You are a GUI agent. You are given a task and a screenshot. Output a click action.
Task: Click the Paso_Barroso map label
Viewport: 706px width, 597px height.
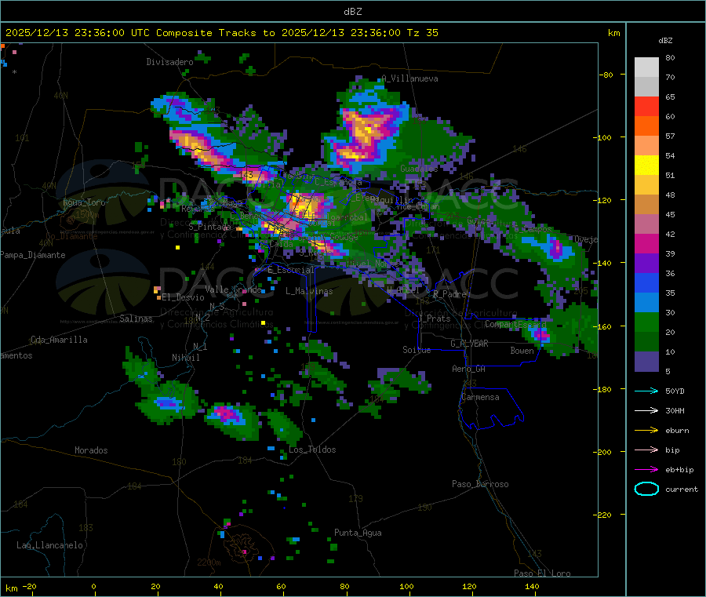[480, 485]
